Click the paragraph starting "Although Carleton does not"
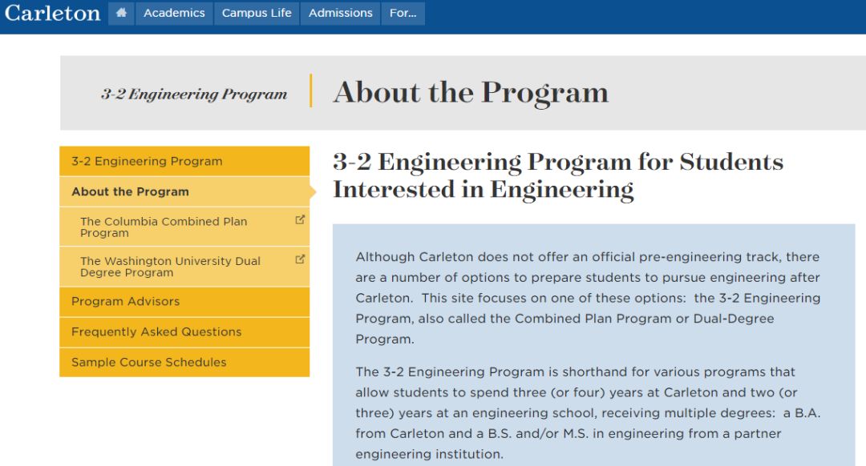 pyautogui.click(x=588, y=298)
